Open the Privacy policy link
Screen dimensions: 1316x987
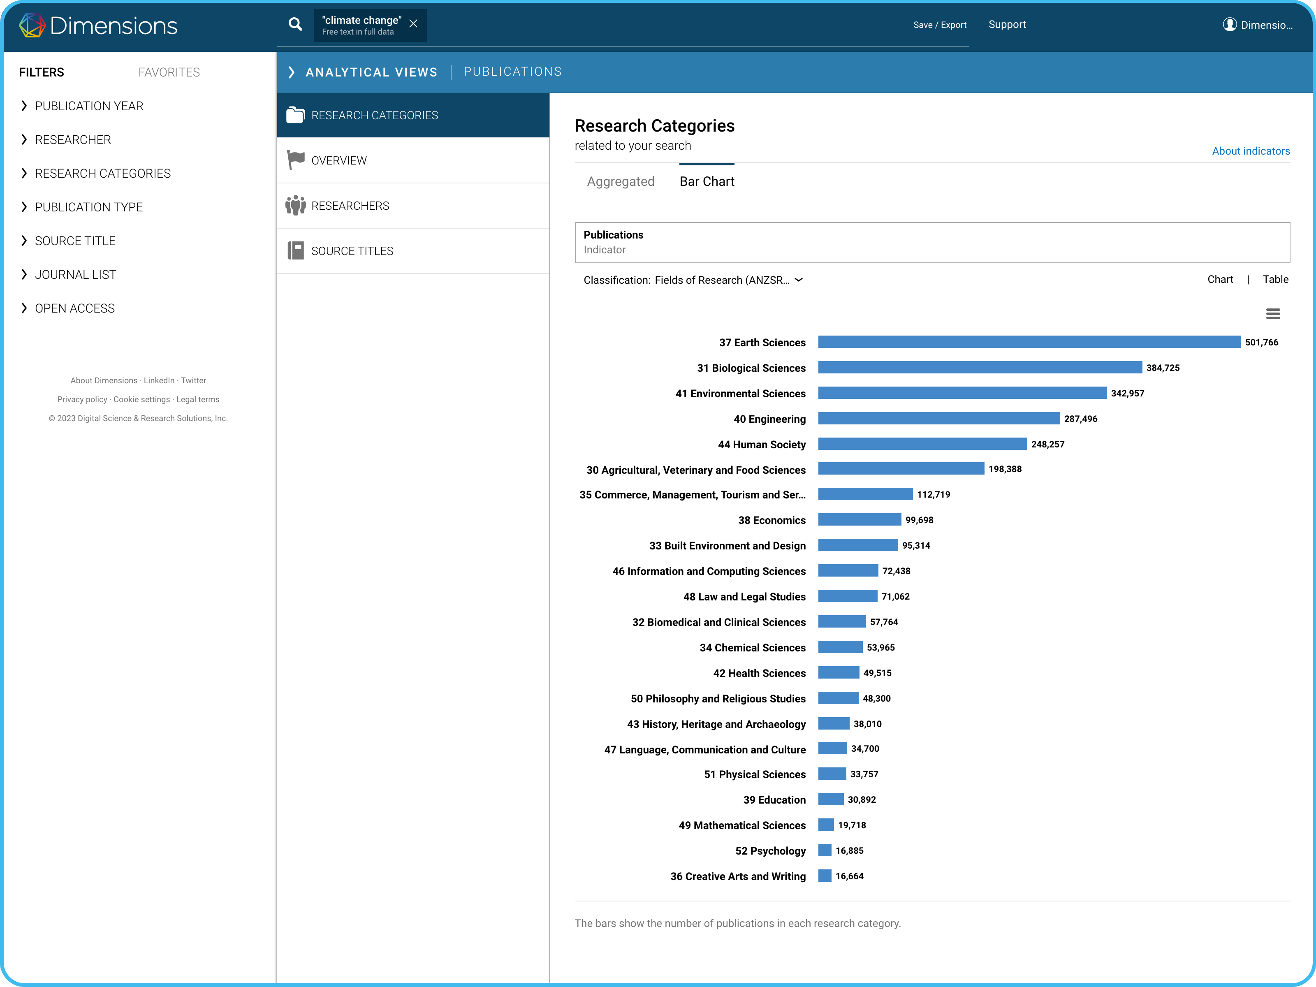pos(82,399)
